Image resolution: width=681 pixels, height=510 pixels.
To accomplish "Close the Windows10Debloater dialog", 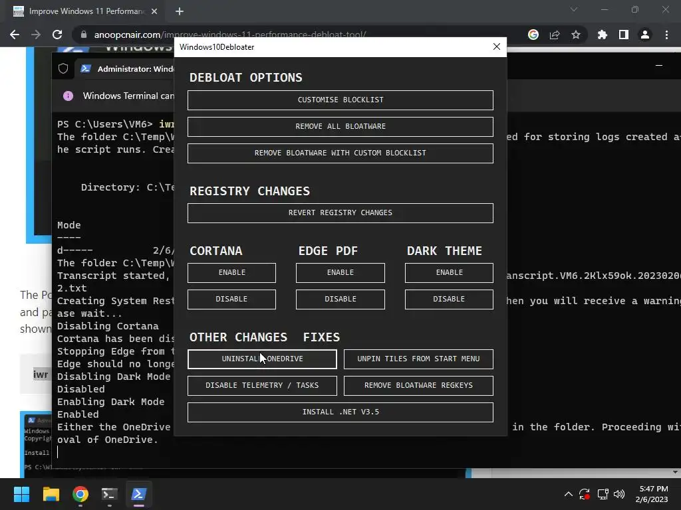I will click(497, 46).
